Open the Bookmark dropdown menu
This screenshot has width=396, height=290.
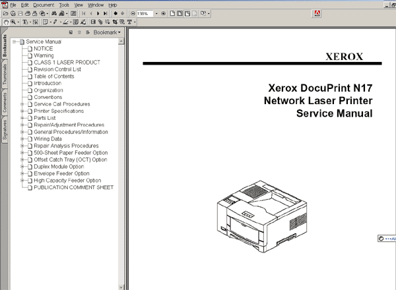(x=107, y=32)
